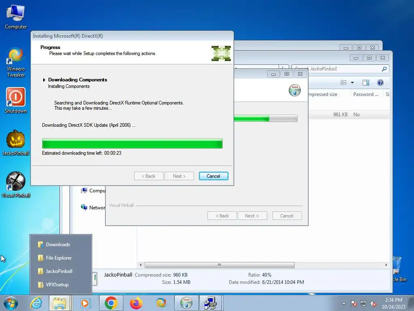Click the Visual Pinball installer globe icon

pos(295,90)
